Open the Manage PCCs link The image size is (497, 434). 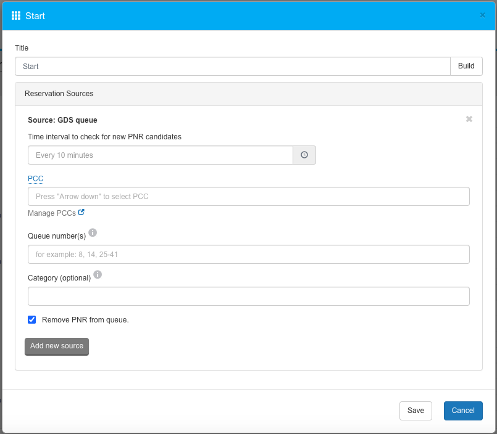point(51,213)
